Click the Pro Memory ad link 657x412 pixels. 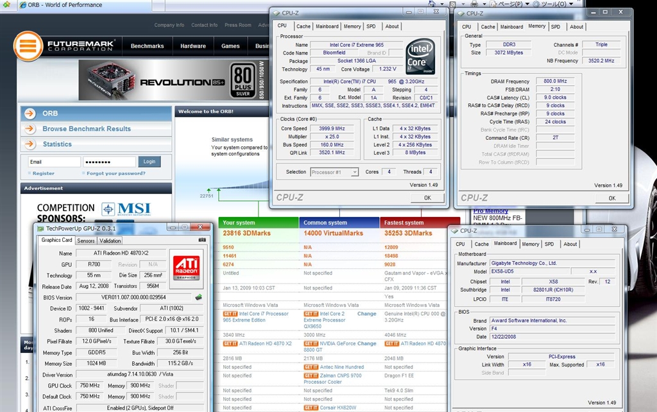coord(490,211)
